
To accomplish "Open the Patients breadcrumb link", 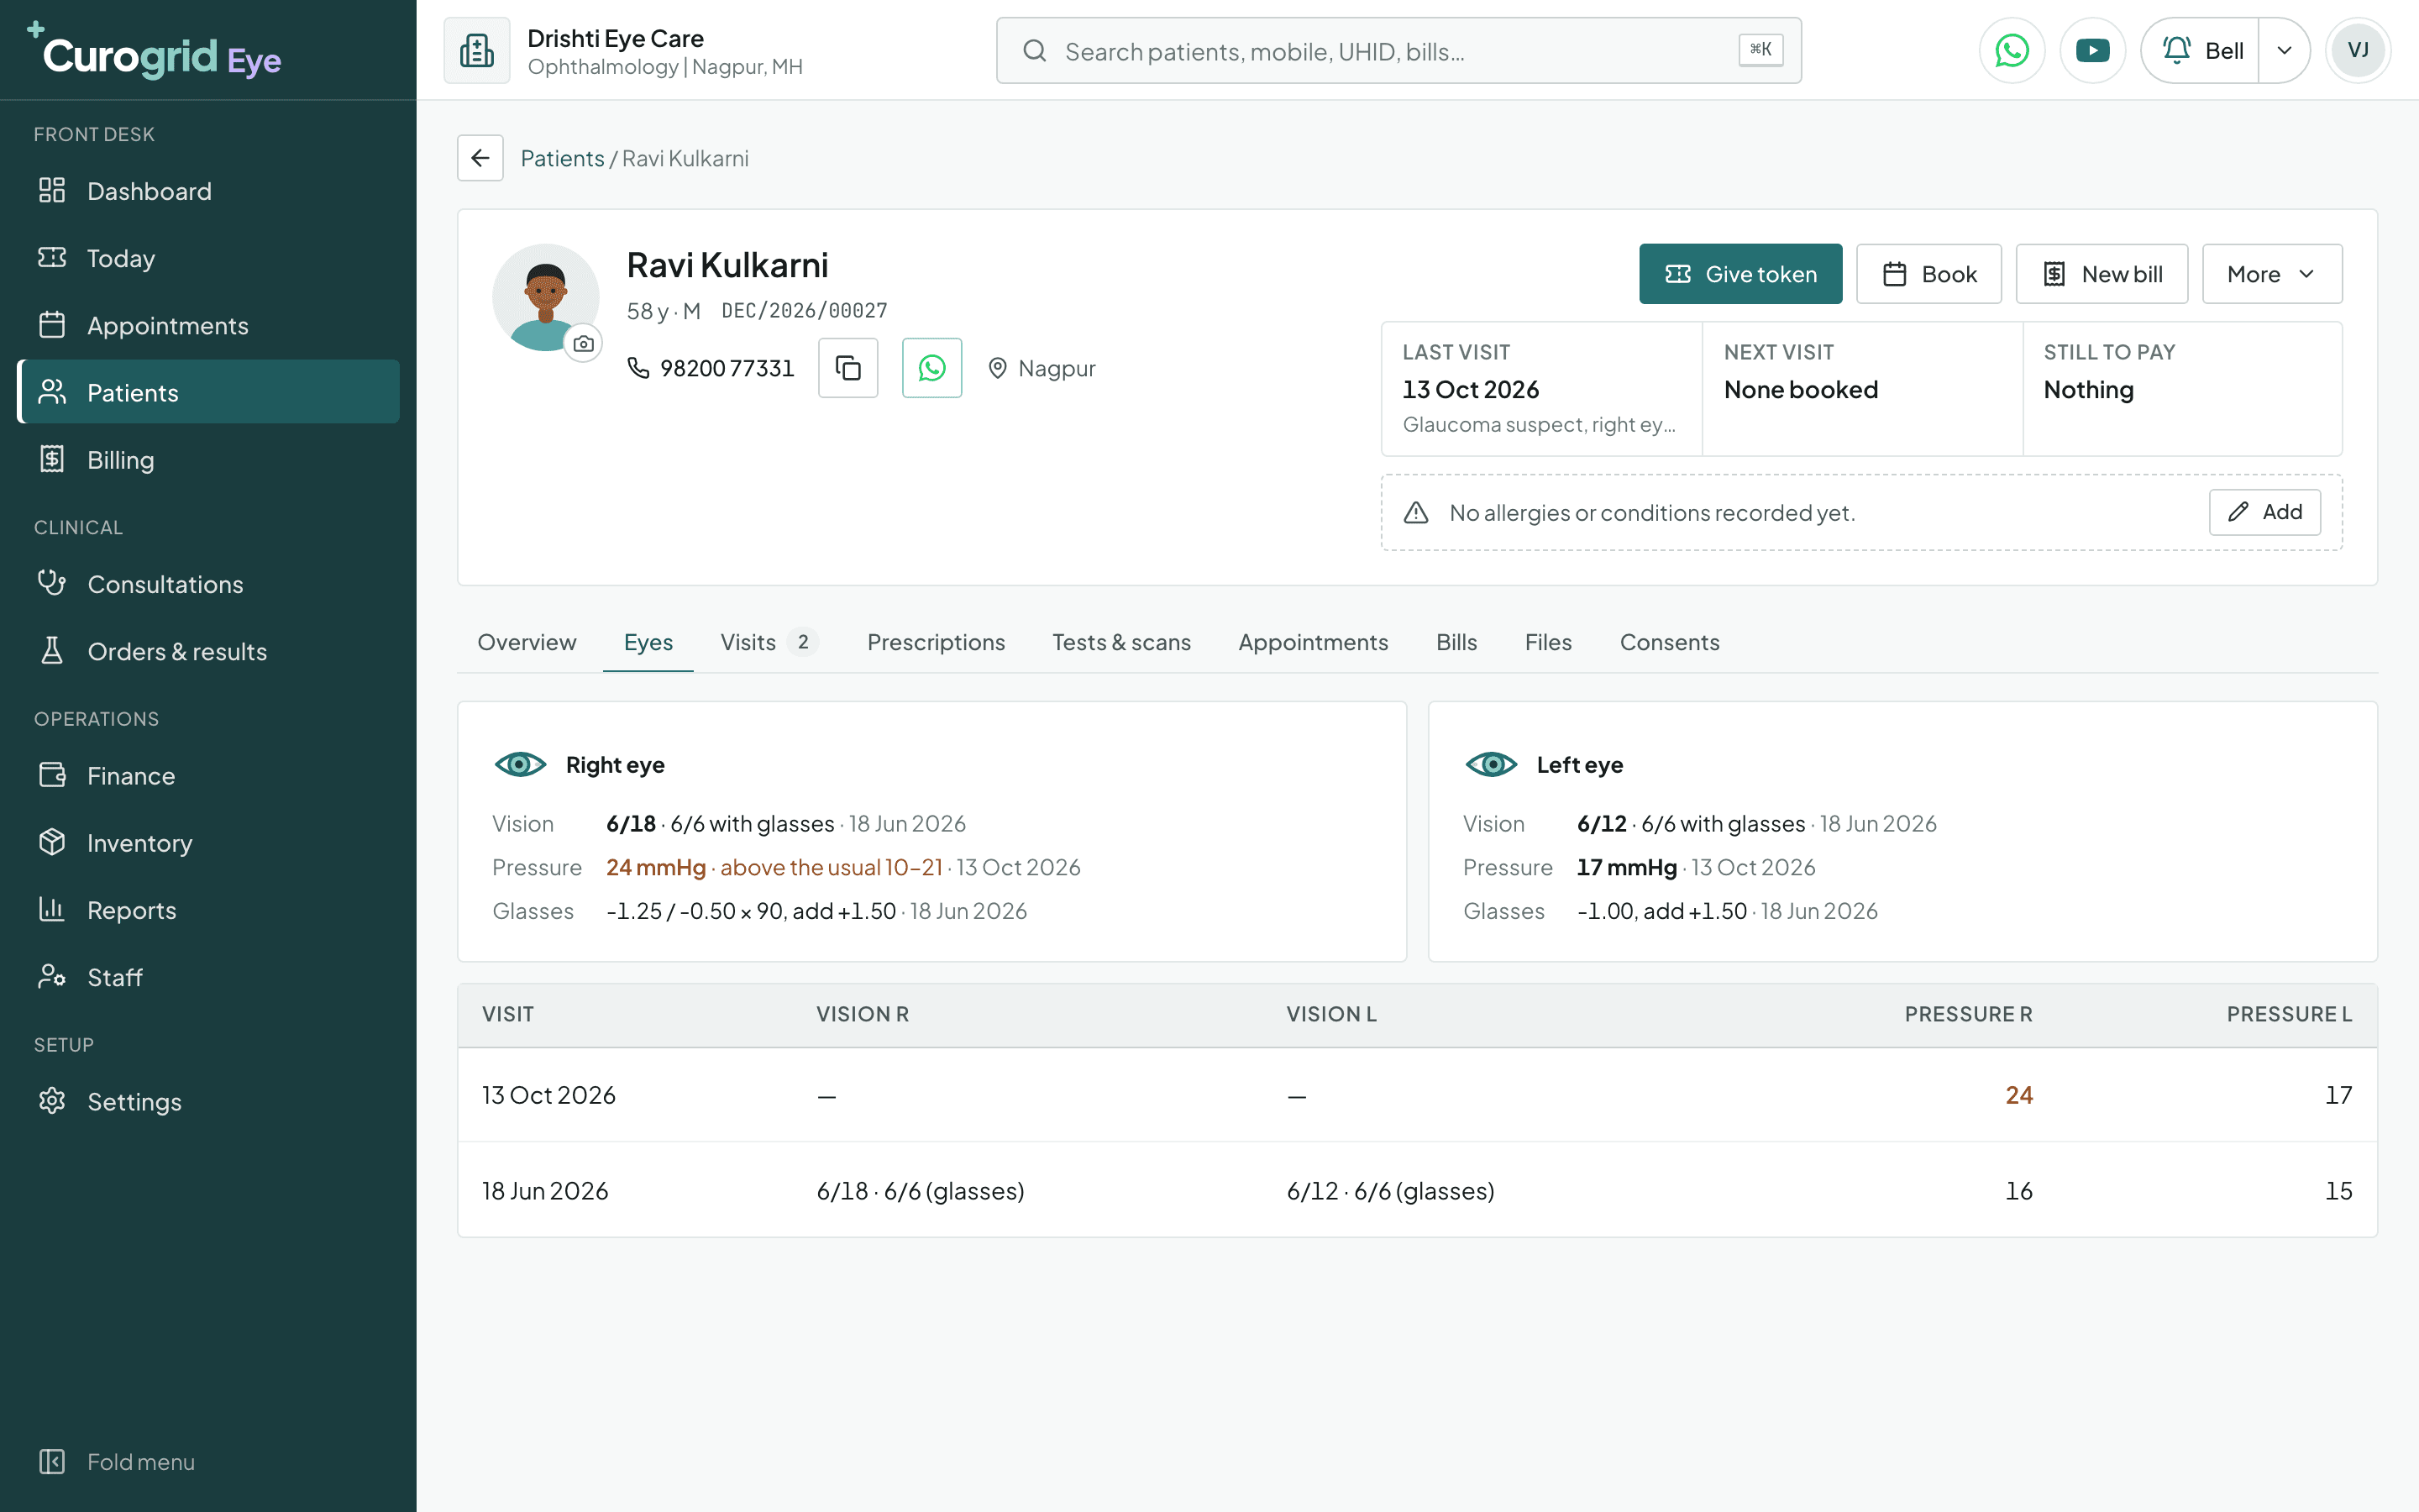I will (x=562, y=158).
